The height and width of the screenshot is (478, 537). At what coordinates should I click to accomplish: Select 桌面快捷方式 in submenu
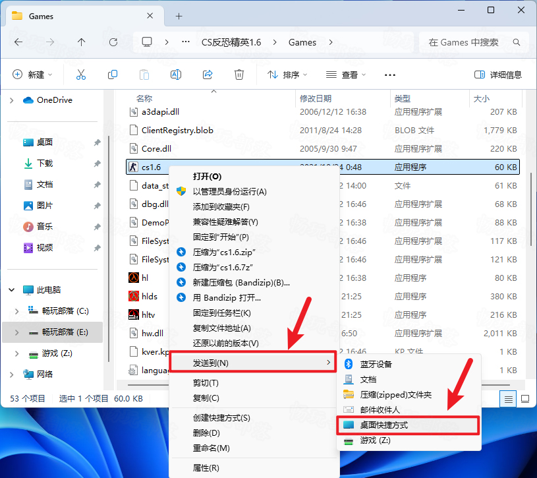pos(408,425)
